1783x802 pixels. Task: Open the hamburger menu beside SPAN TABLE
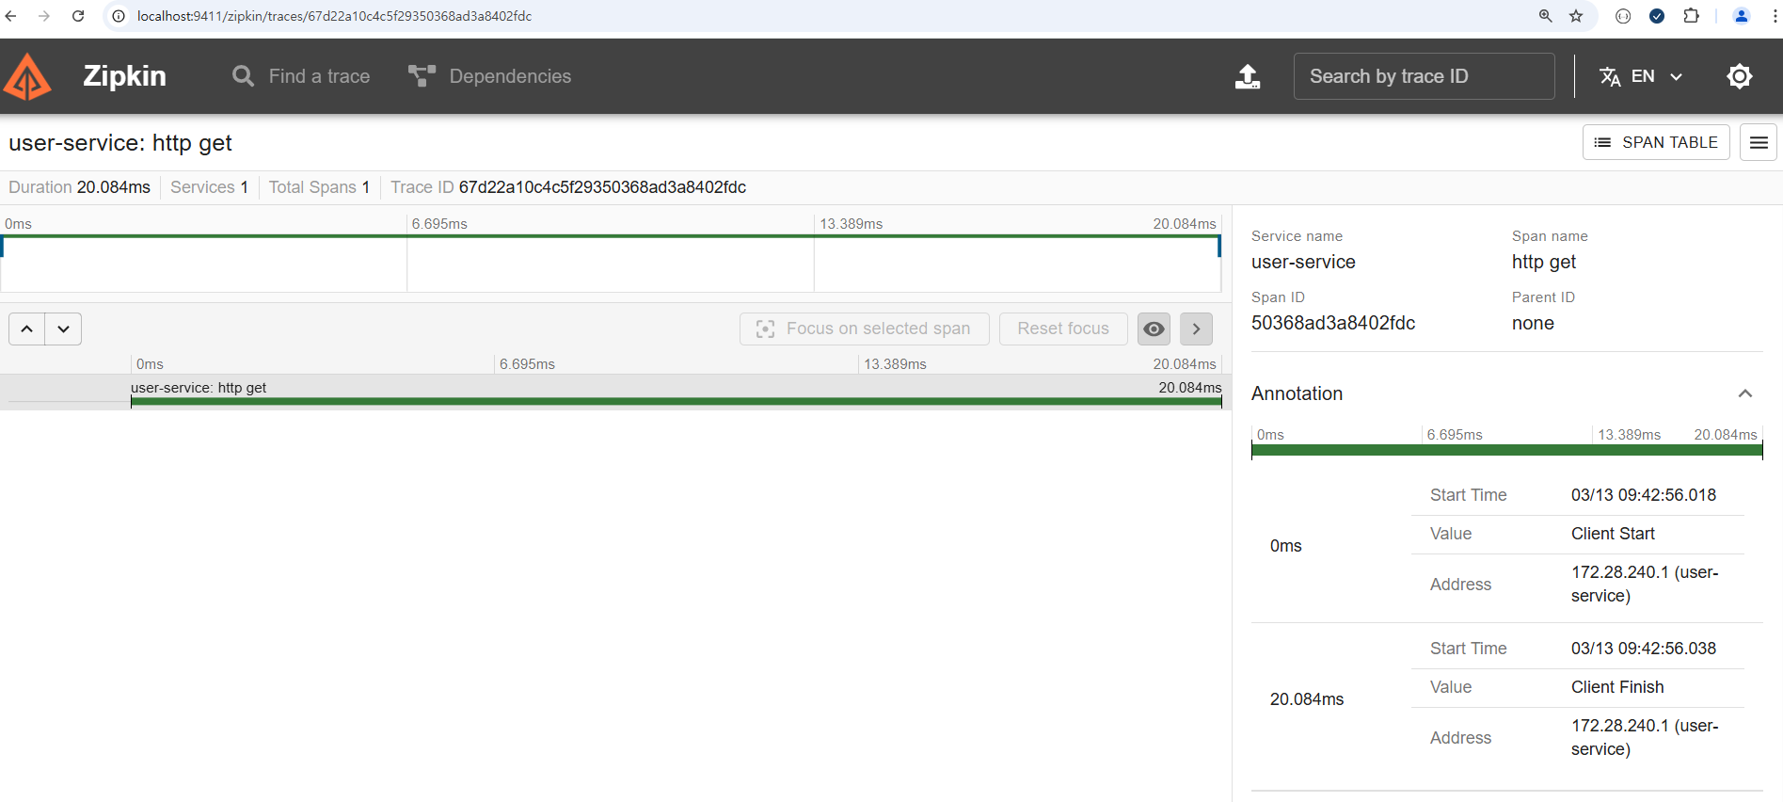(x=1758, y=142)
